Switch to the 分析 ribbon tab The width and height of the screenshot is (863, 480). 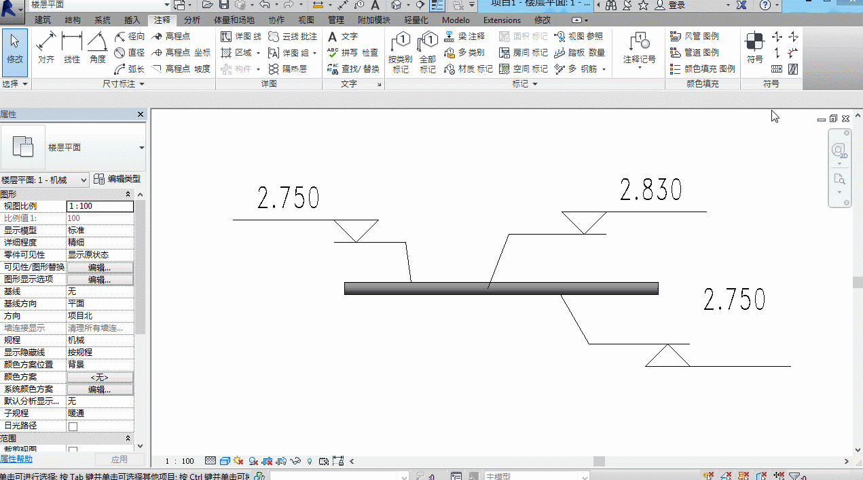[192, 20]
